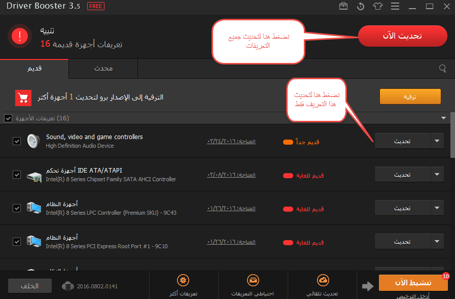
Task: Open dropdown arrow beside LPC Controller update
Action: (437, 208)
